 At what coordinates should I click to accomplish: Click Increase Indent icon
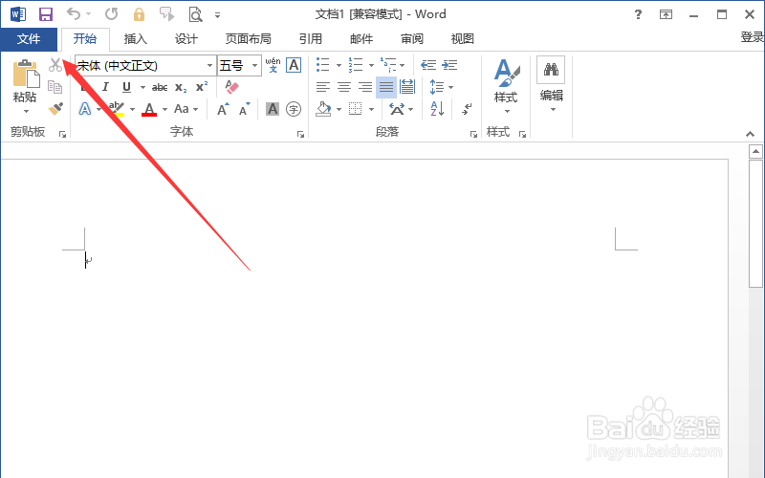coord(449,65)
